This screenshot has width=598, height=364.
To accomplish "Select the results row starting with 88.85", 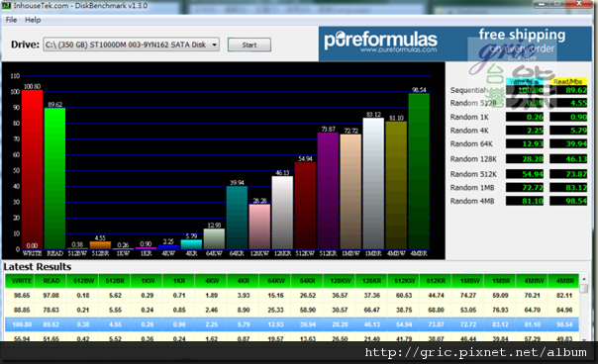I will (x=292, y=310).
